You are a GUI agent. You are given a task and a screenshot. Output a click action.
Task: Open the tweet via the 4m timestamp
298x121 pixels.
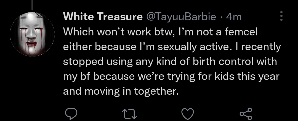(233, 17)
